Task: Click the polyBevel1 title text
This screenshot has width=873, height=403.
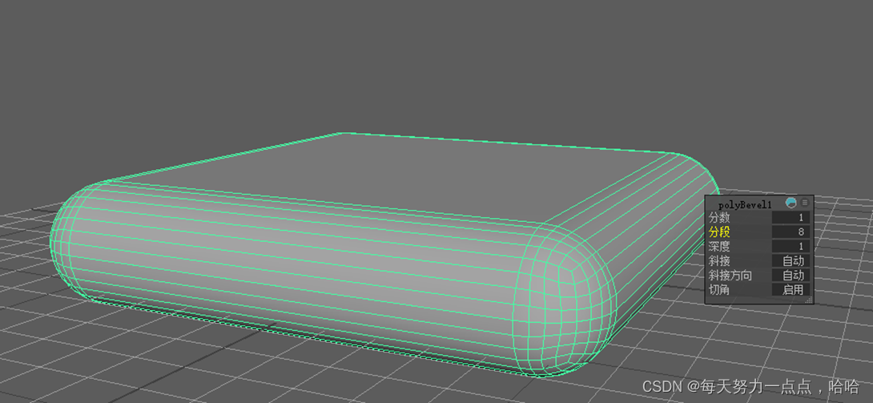Action: coord(745,205)
